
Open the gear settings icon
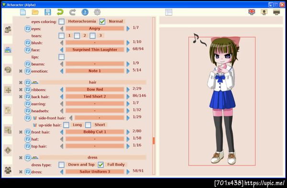[x=97, y=12]
